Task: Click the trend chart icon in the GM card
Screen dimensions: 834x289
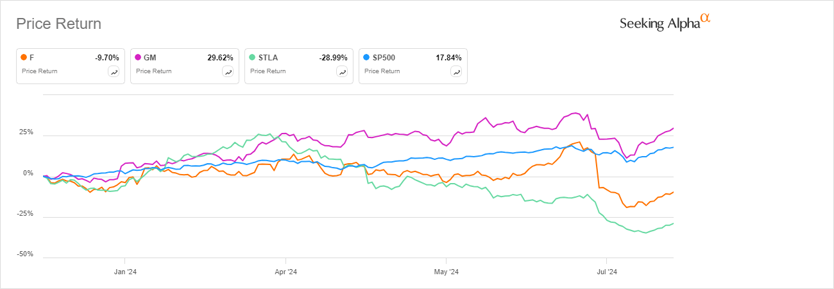Action: 228,72
